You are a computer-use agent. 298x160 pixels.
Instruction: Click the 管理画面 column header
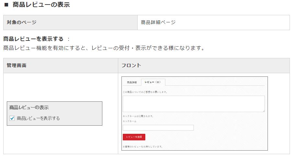pos(61,65)
